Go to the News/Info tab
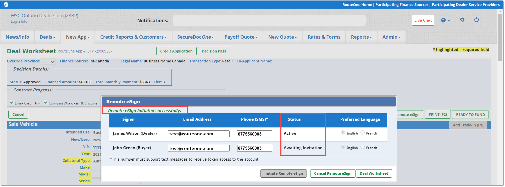Screen dimensions: 505x187 coord(17,37)
